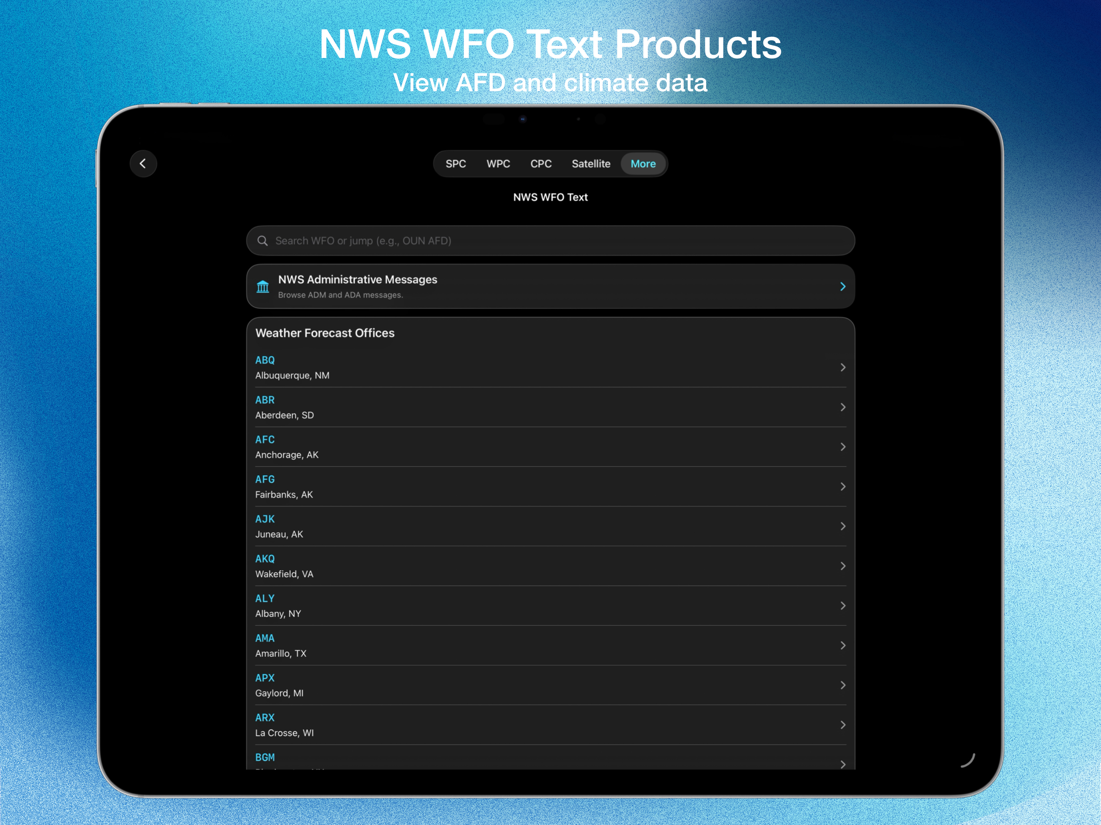Select APX office code
1101x825 pixels.
[265, 678]
